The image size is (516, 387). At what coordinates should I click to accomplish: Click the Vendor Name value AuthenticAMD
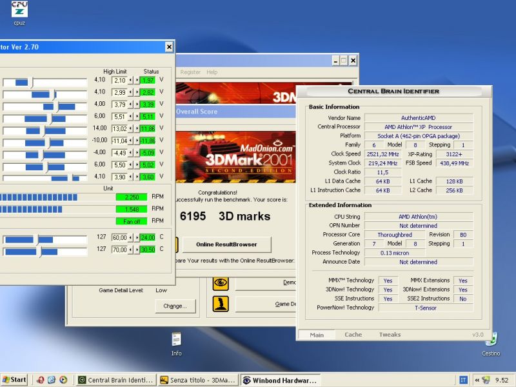(418, 118)
